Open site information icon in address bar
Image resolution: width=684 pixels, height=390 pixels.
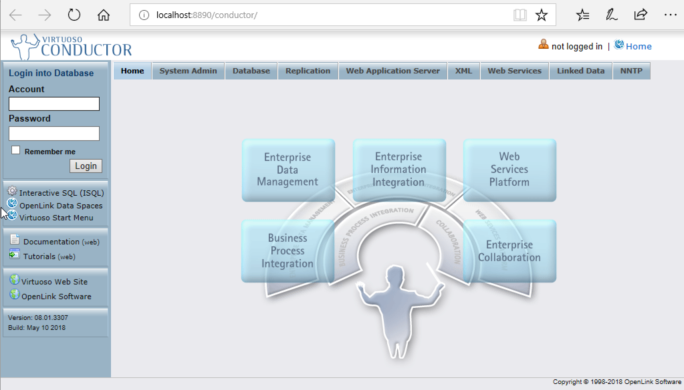pos(144,15)
